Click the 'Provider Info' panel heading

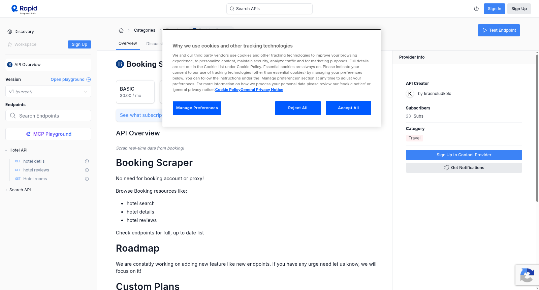[x=412, y=57]
